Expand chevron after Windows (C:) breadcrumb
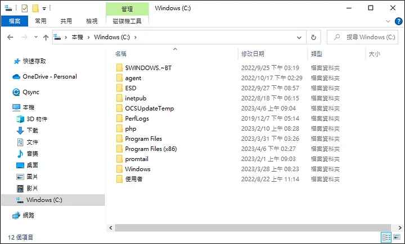The width and height of the screenshot is (405, 244). [x=135, y=38]
